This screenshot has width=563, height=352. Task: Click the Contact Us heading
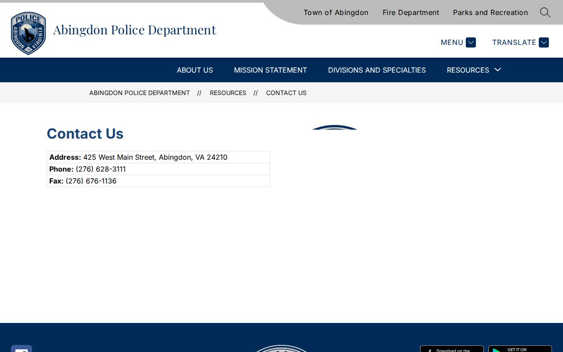click(x=85, y=133)
